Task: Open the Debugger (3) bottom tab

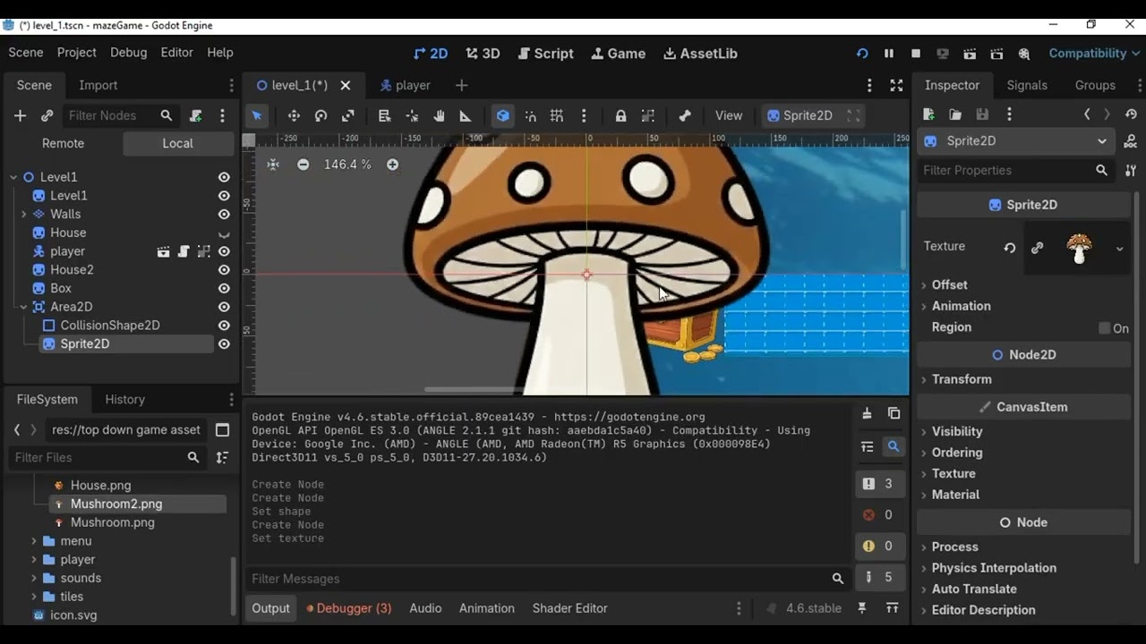Action: click(x=349, y=608)
